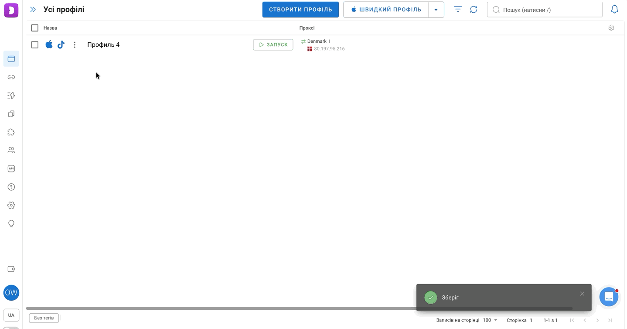627x329 pixels.
Task: Switch language with the UA button
Action: click(11, 315)
